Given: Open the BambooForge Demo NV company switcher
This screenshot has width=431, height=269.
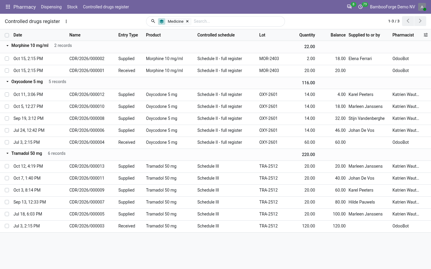Looking at the screenshot, I should click(392, 7).
